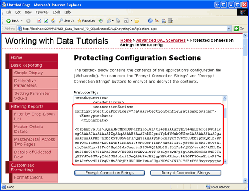This screenshot has width=249, height=191.
Task: Expand the Back button history dropdown arrow
Action: (x=22, y=20)
